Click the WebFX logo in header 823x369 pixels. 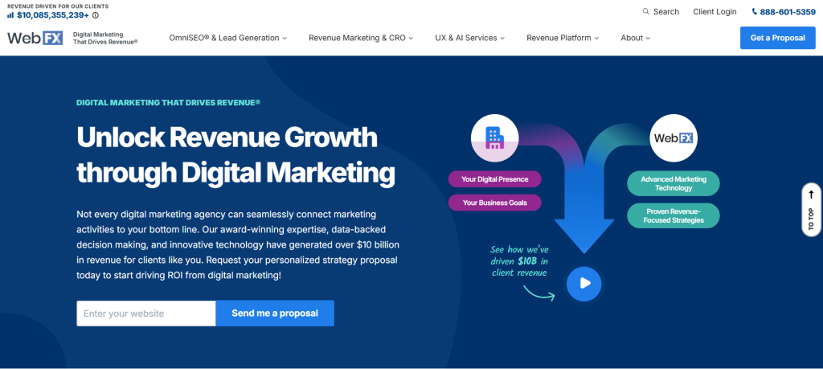pyautogui.click(x=35, y=38)
